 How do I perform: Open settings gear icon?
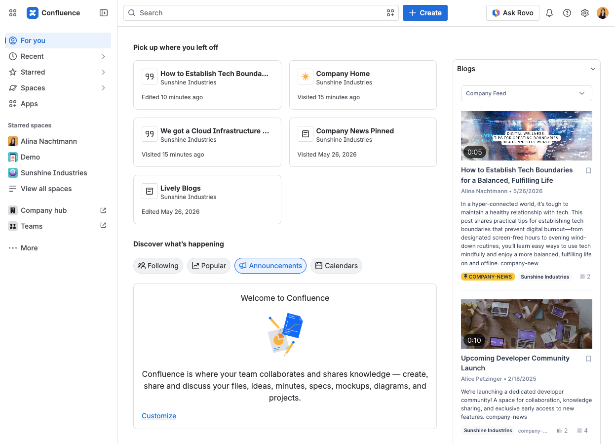(585, 13)
